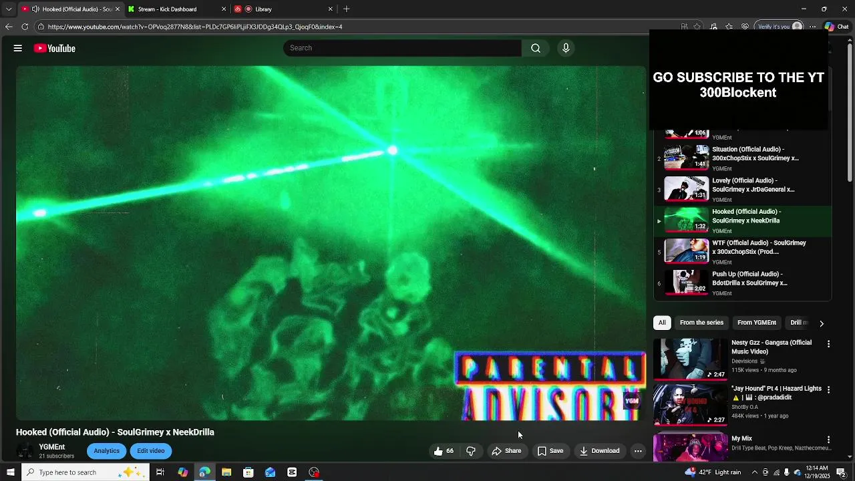855x481 pixels.
Task: Go back in browser history
Action: 9,27
